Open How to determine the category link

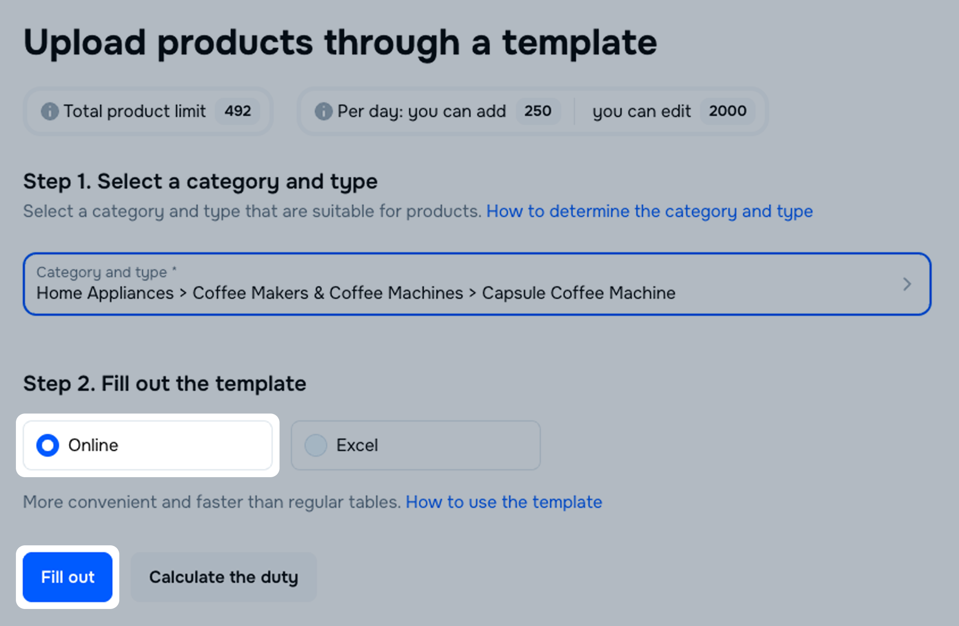pyautogui.click(x=649, y=211)
